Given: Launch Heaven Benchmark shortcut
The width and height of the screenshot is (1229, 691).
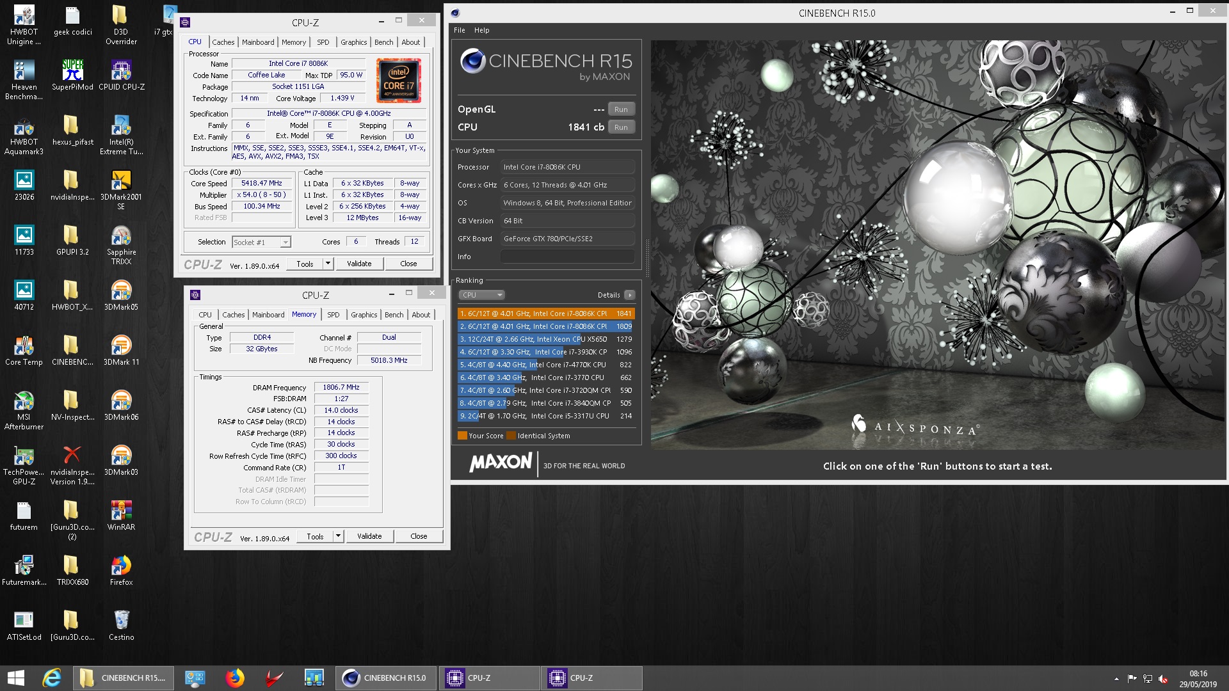Looking at the screenshot, I should point(24,81).
